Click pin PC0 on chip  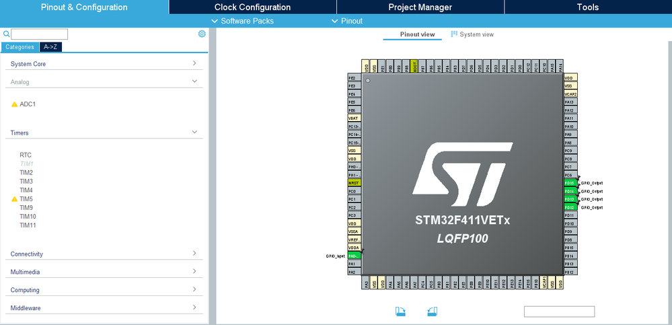(354, 191)
